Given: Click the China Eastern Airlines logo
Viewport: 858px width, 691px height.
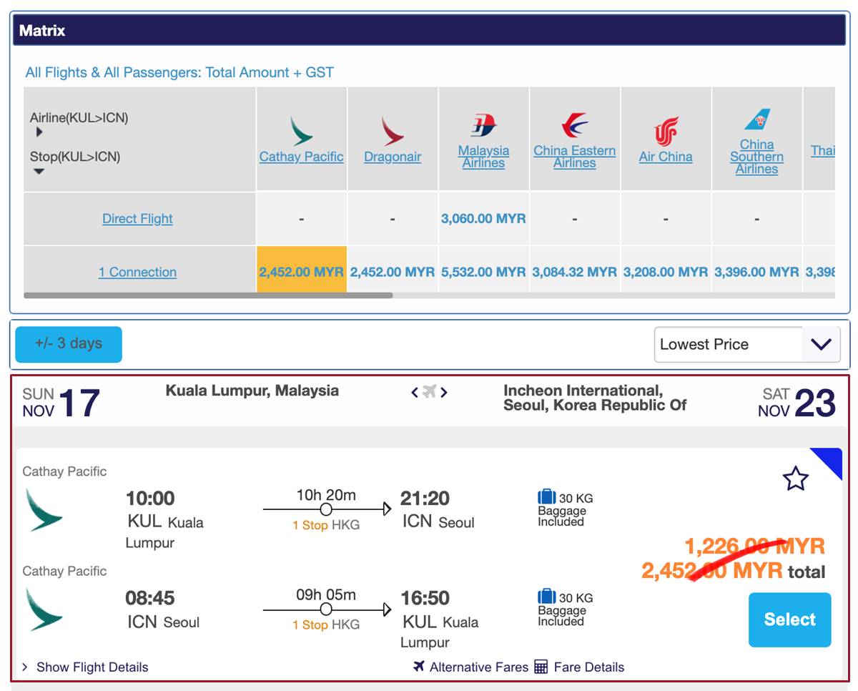Looking at the screenshot, I should (x=574, y=125).
